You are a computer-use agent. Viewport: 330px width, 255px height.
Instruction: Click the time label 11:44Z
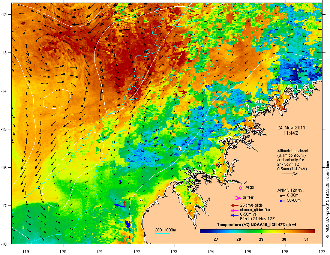point(291,133)
